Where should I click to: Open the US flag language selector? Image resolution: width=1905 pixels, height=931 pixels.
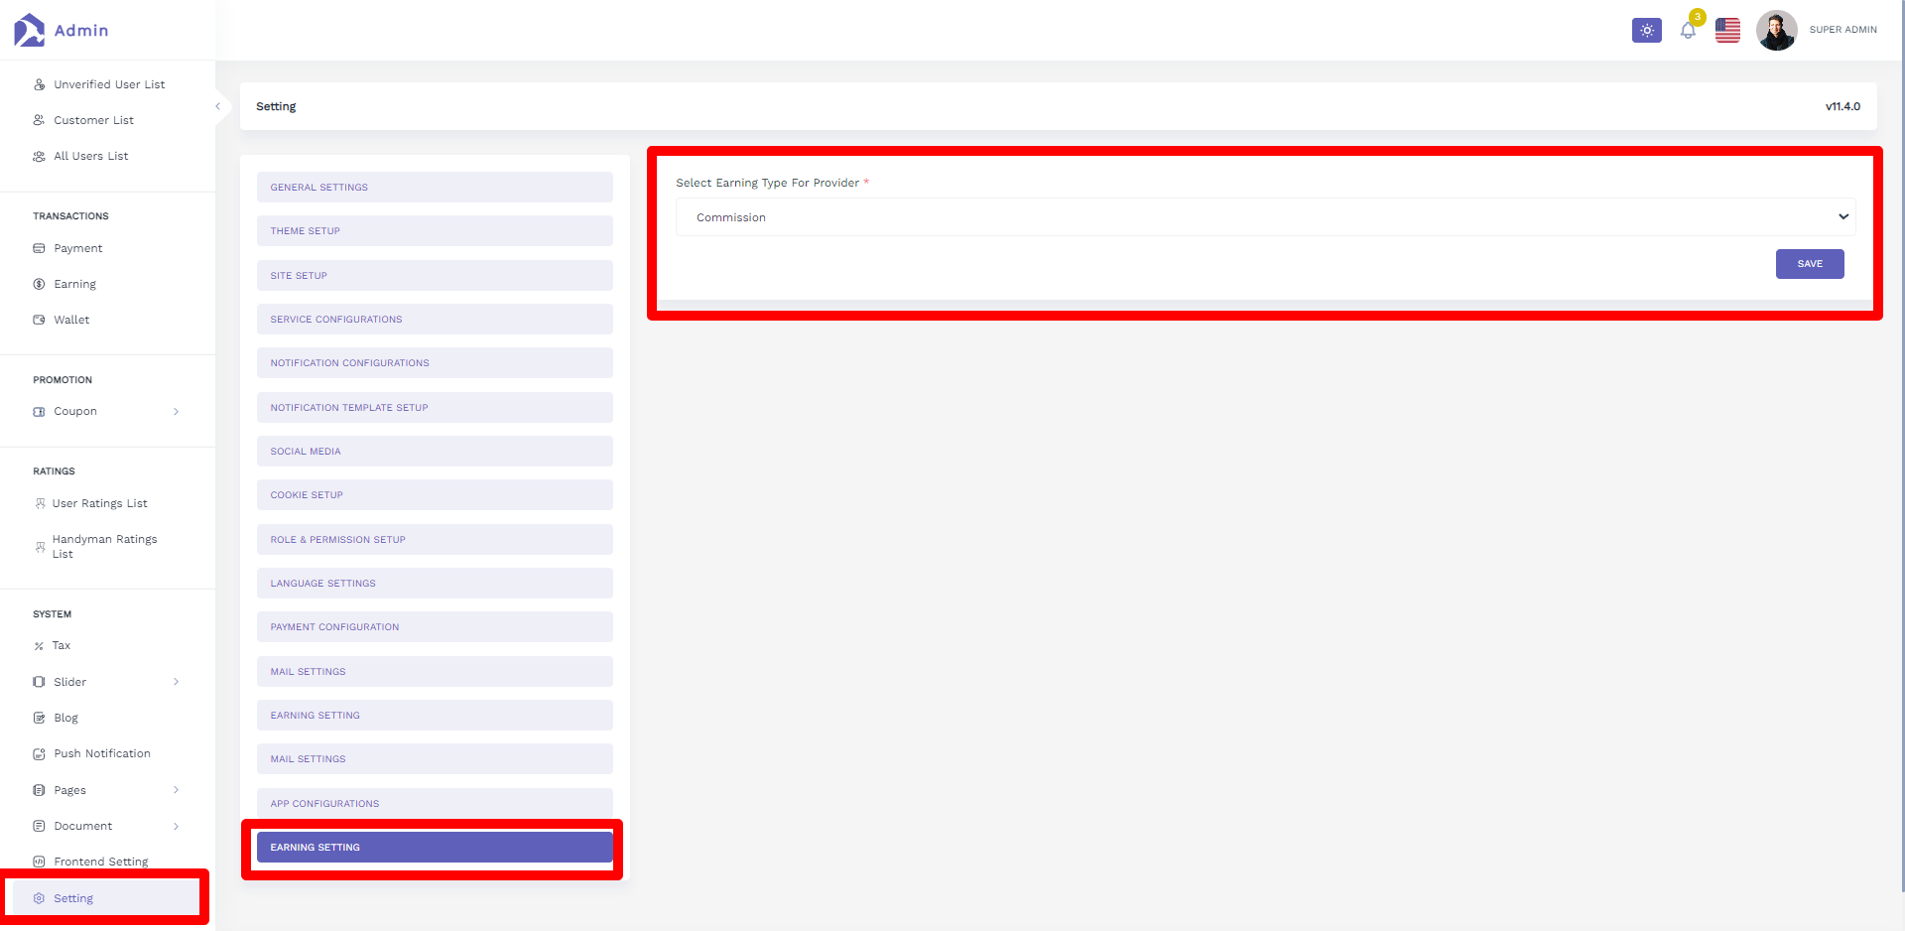(1727, 30)
